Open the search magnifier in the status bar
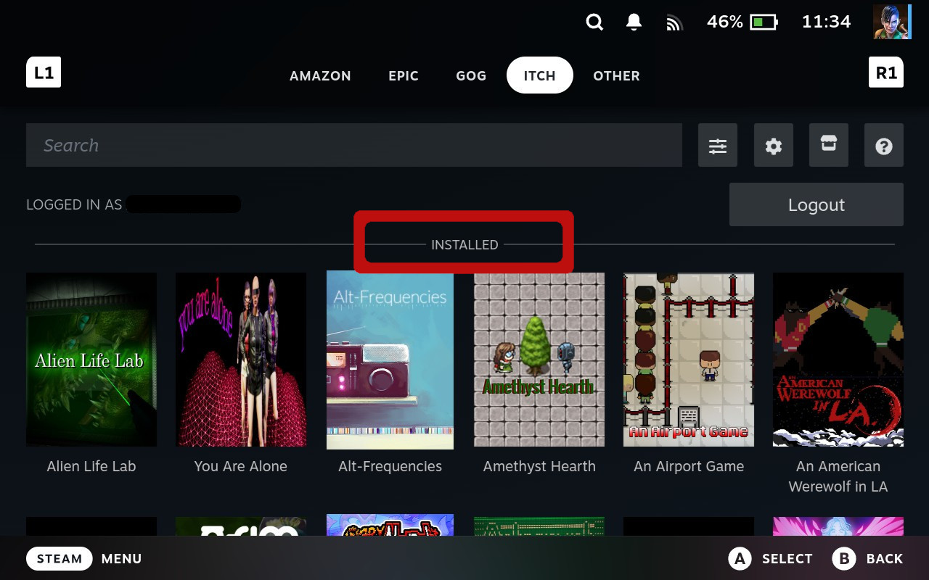 click(x=594, y=22)
